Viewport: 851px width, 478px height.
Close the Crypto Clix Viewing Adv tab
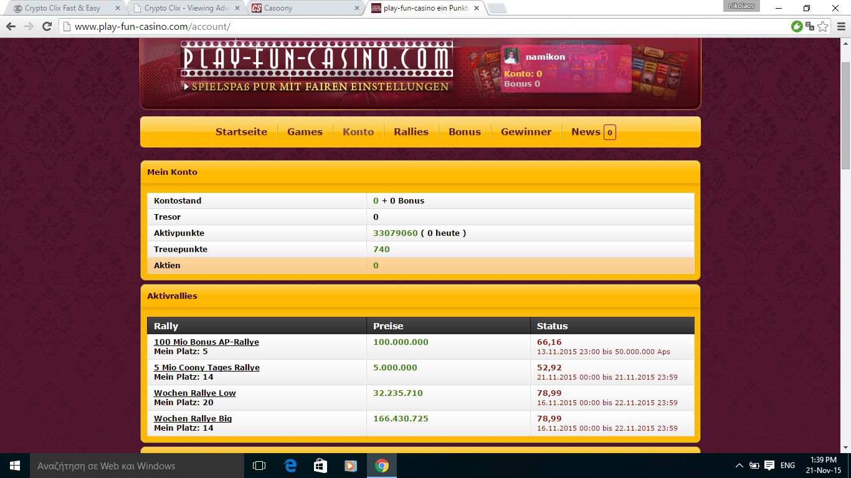tap(237, 8)
